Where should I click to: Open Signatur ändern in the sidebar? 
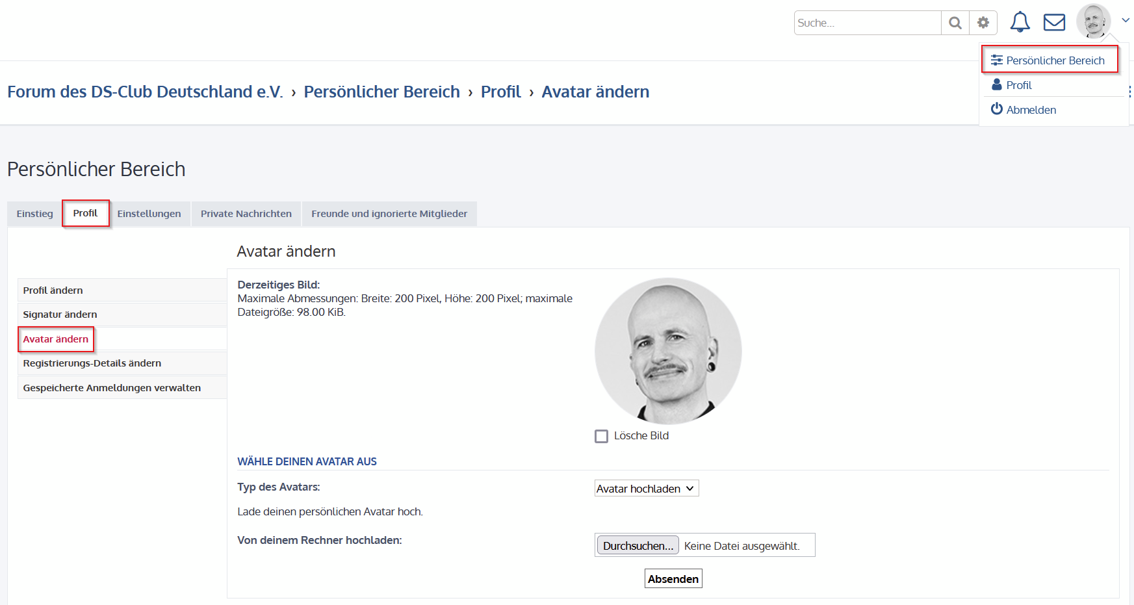click(60, 315)
